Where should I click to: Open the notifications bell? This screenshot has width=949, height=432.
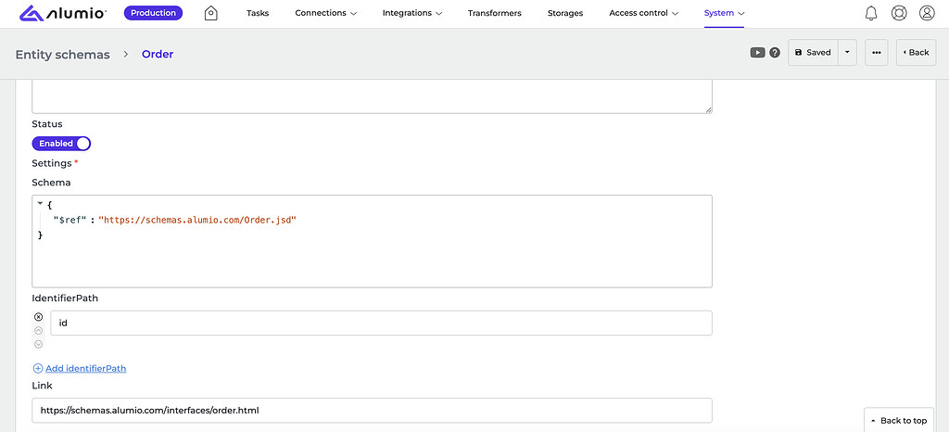pos(871,13)
